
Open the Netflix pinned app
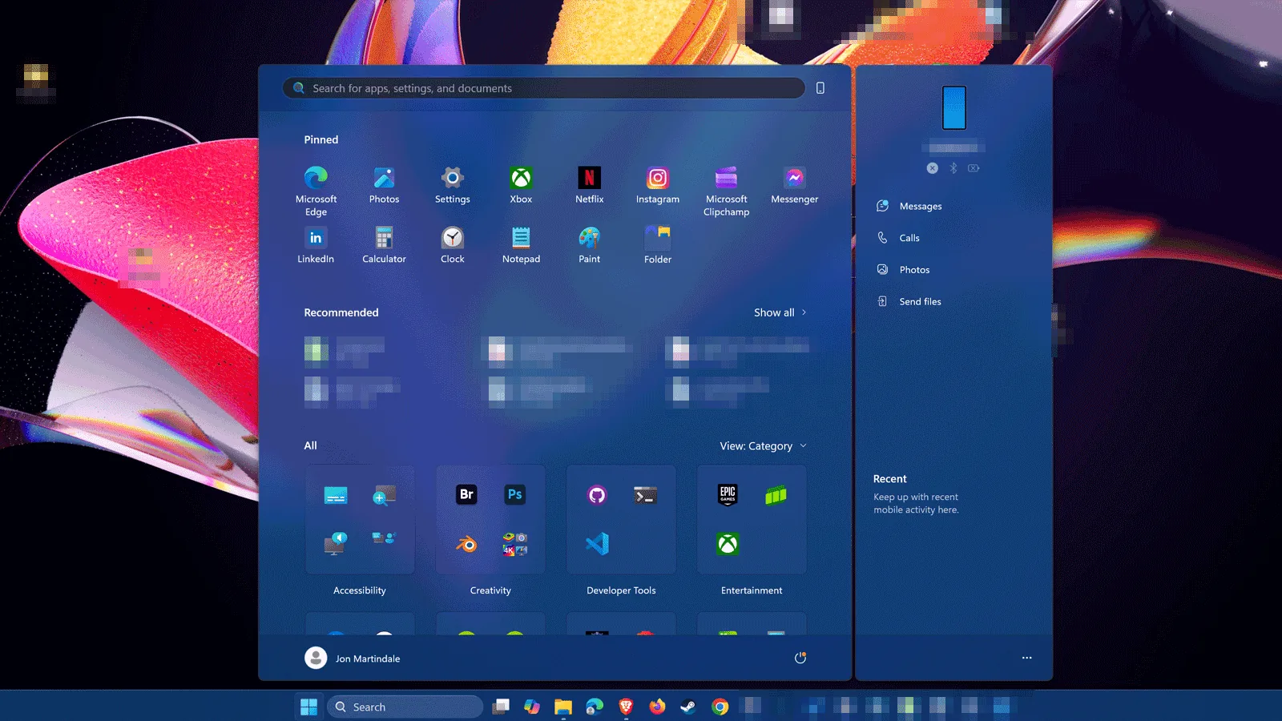(x=589, y=185)
